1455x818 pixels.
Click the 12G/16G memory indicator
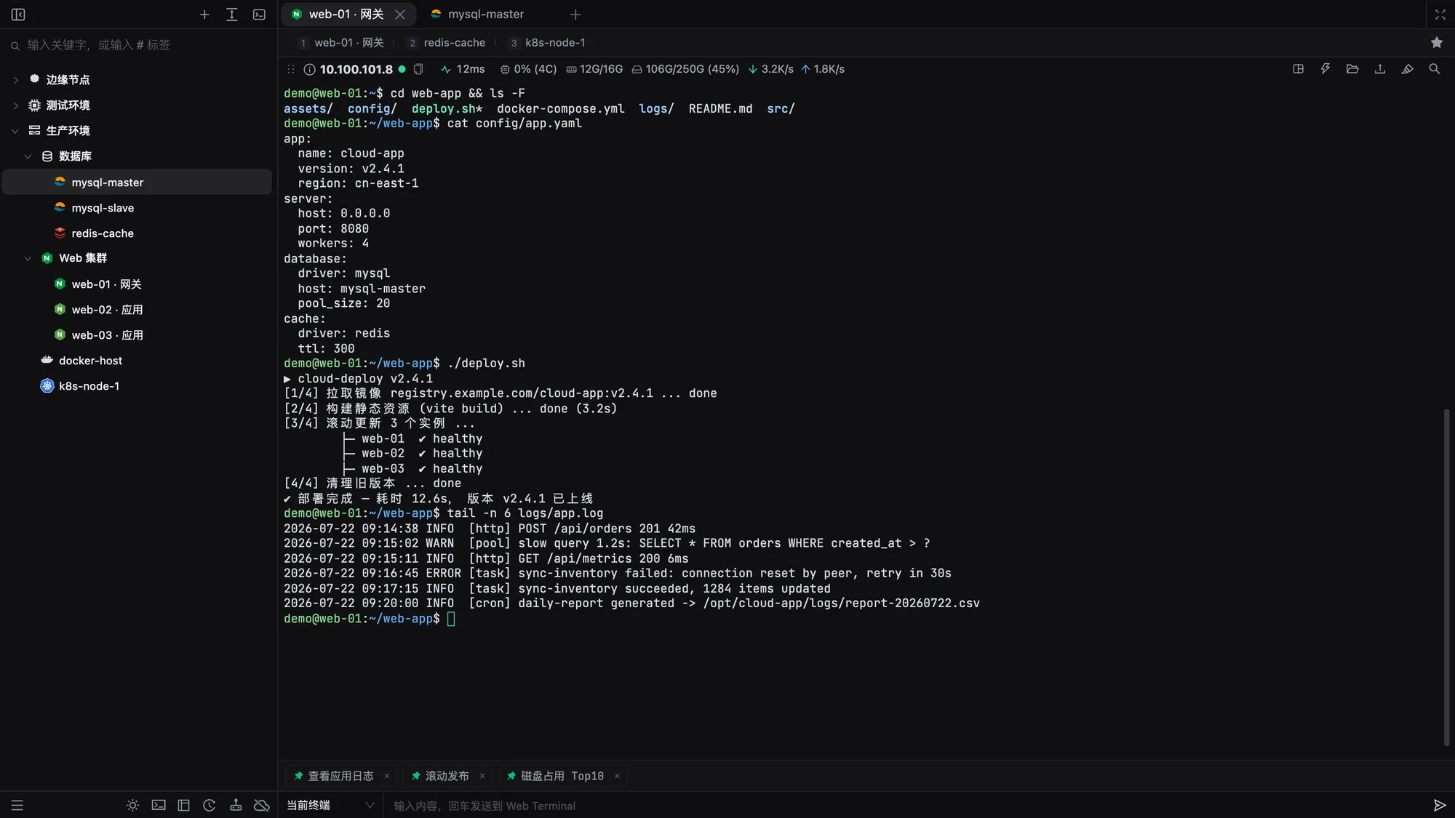coord(594,69)
